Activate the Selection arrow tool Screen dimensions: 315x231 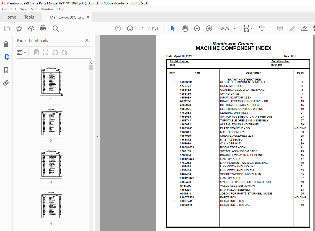click(x=173, y=28)
